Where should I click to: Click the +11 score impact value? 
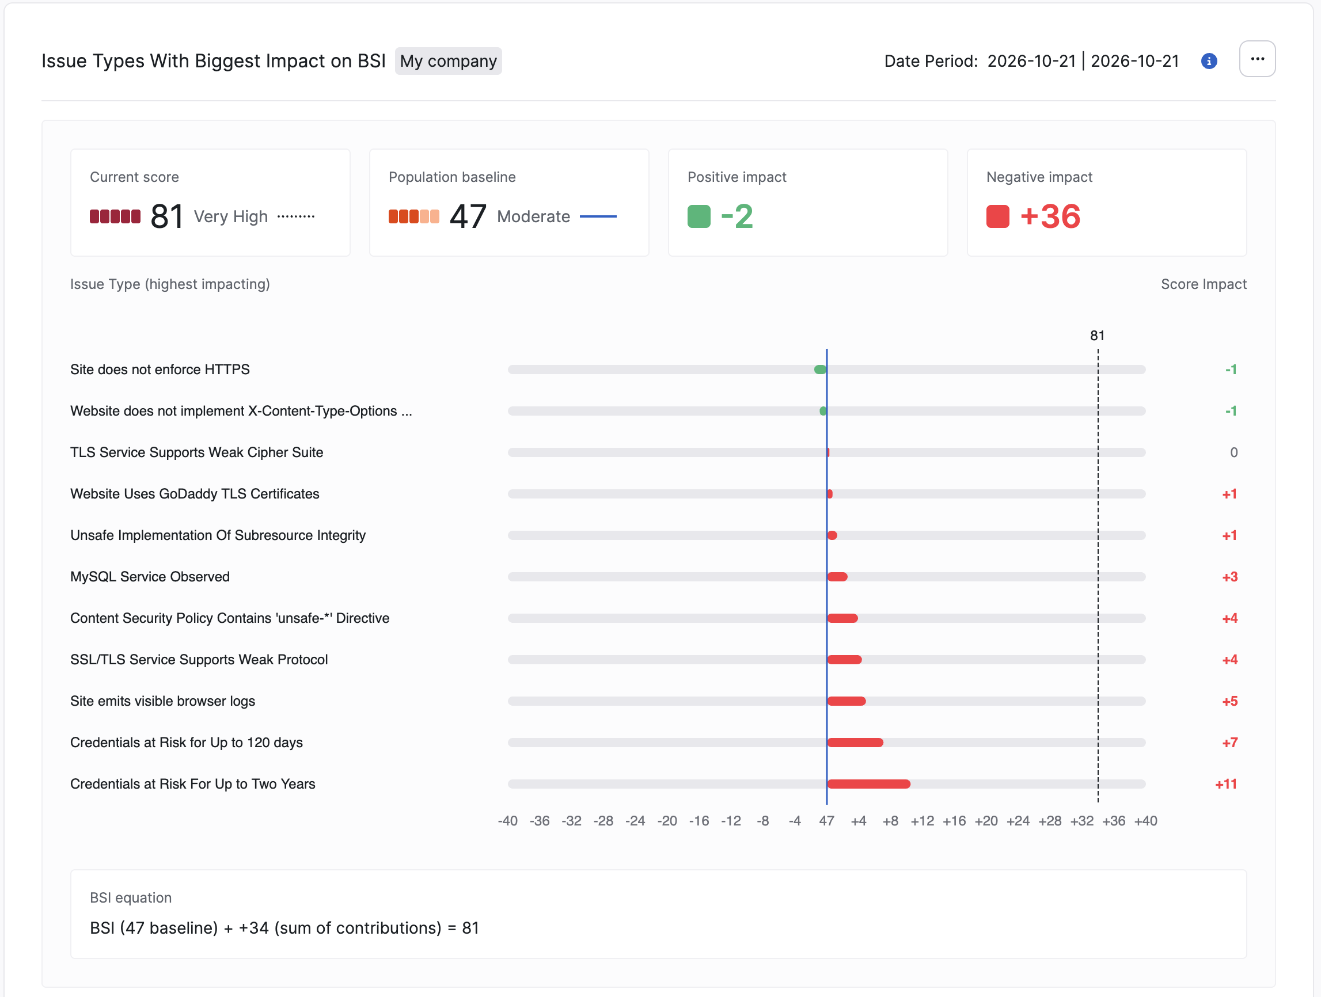pyautogui.click(x=1226, y=784)
